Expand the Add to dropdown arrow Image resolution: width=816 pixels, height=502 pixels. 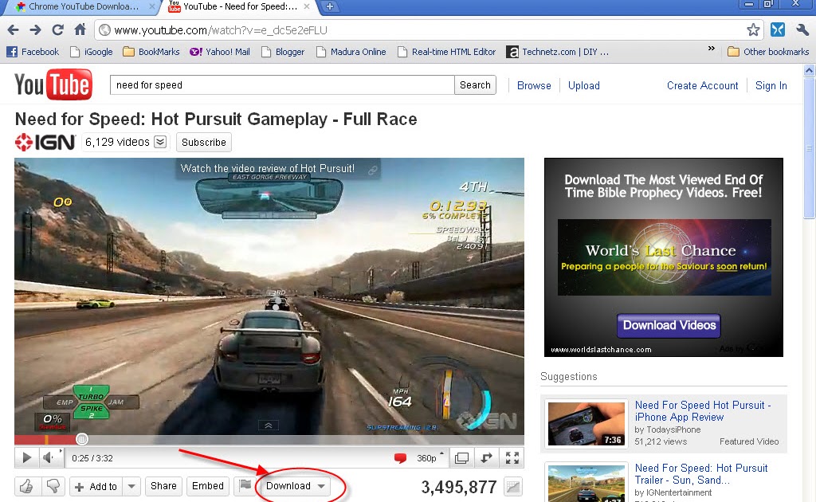pos(131,486)
